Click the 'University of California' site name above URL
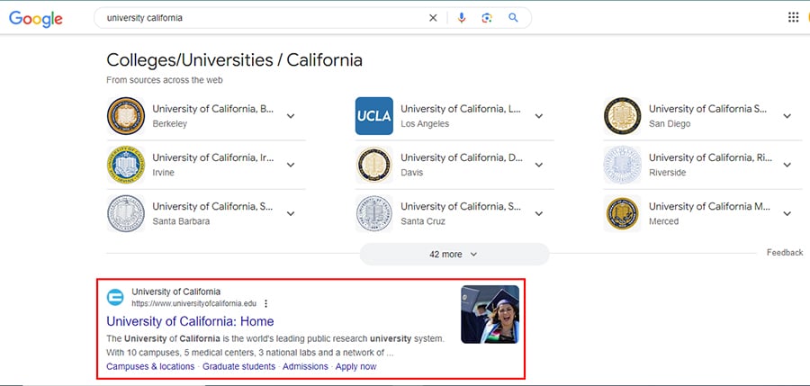This screenshot has height=386, width=810. point(175,292)
